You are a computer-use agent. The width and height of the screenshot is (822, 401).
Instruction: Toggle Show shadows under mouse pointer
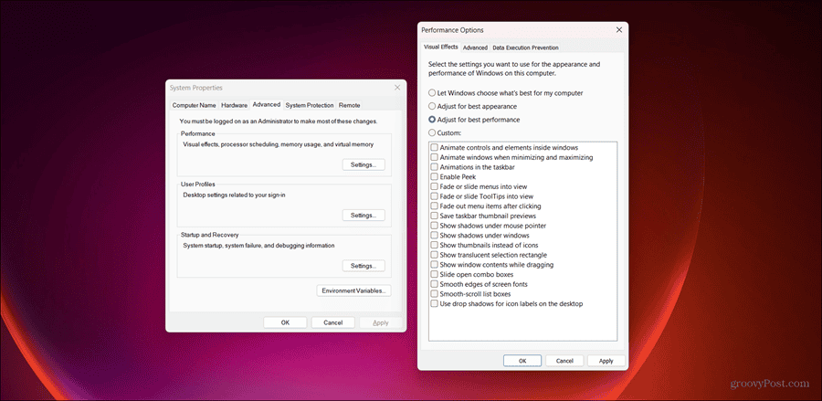[434, 226]
